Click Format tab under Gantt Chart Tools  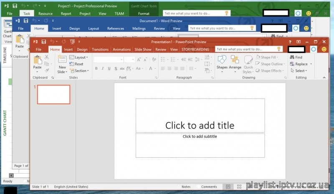tap(144, 14)
